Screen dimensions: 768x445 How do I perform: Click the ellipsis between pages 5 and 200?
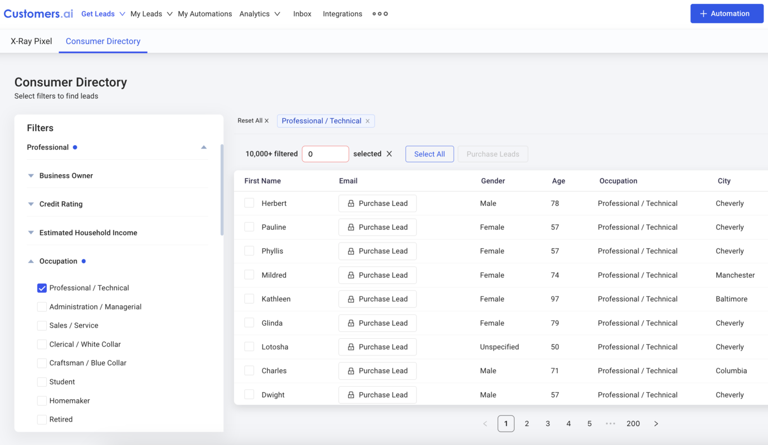click(610, 423)
